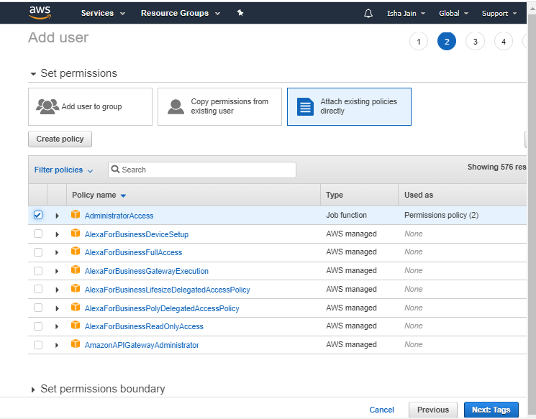Viewport: 536px width, 419px height.
Task: Uncheck the AdministratorAccess policy checkbox
Action: 38,215
